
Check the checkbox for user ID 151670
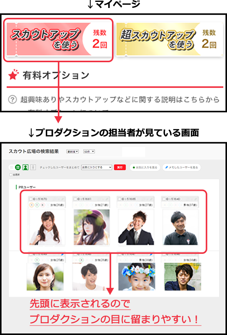point(31,199)
